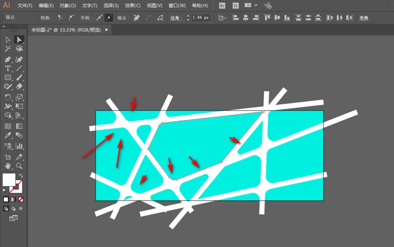
Task: Select the Zoom tool
Action: tap(19, 166)
